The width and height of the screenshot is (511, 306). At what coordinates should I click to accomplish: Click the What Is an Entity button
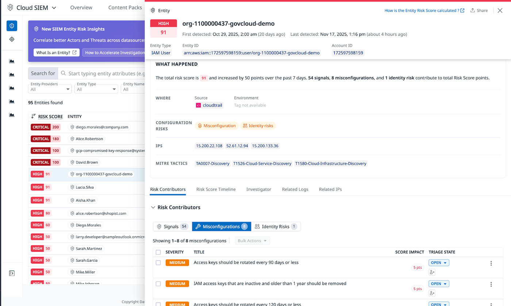point(57,52)
